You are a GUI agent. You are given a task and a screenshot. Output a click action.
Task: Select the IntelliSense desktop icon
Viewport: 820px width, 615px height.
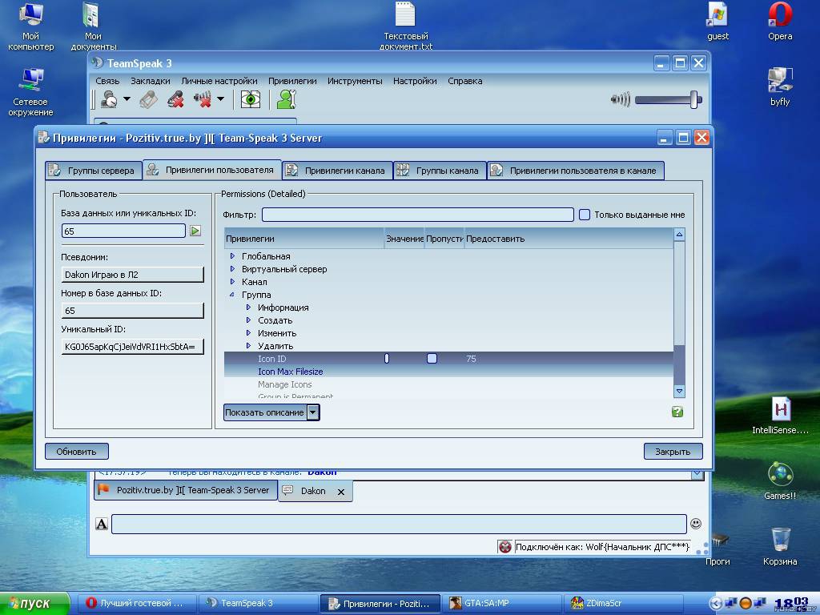click(x=780, y=416)
